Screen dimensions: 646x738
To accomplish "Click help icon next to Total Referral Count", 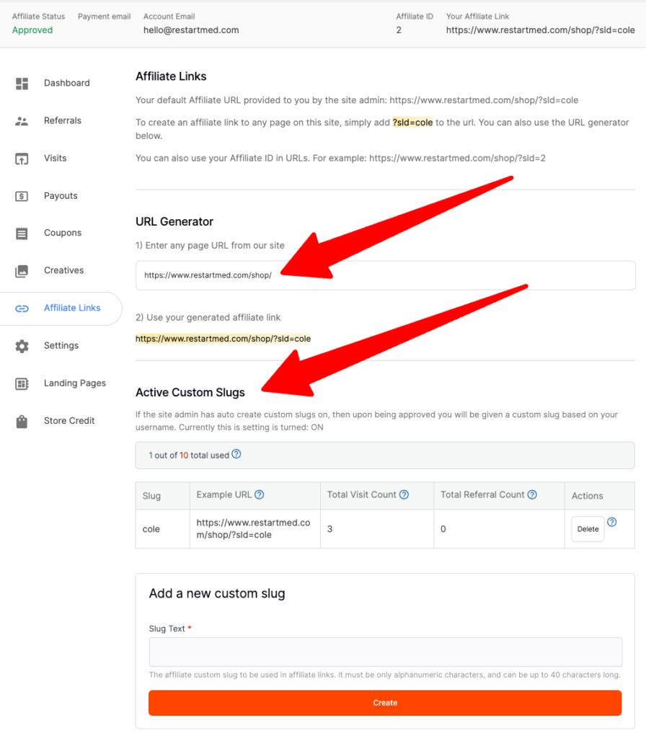I will click(x=532, y=495).
